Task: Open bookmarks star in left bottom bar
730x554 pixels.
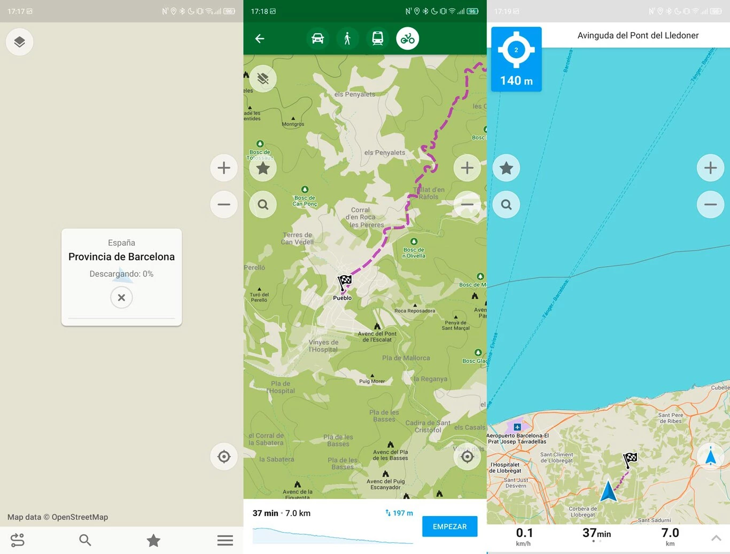Action: (x=153, y=541)
